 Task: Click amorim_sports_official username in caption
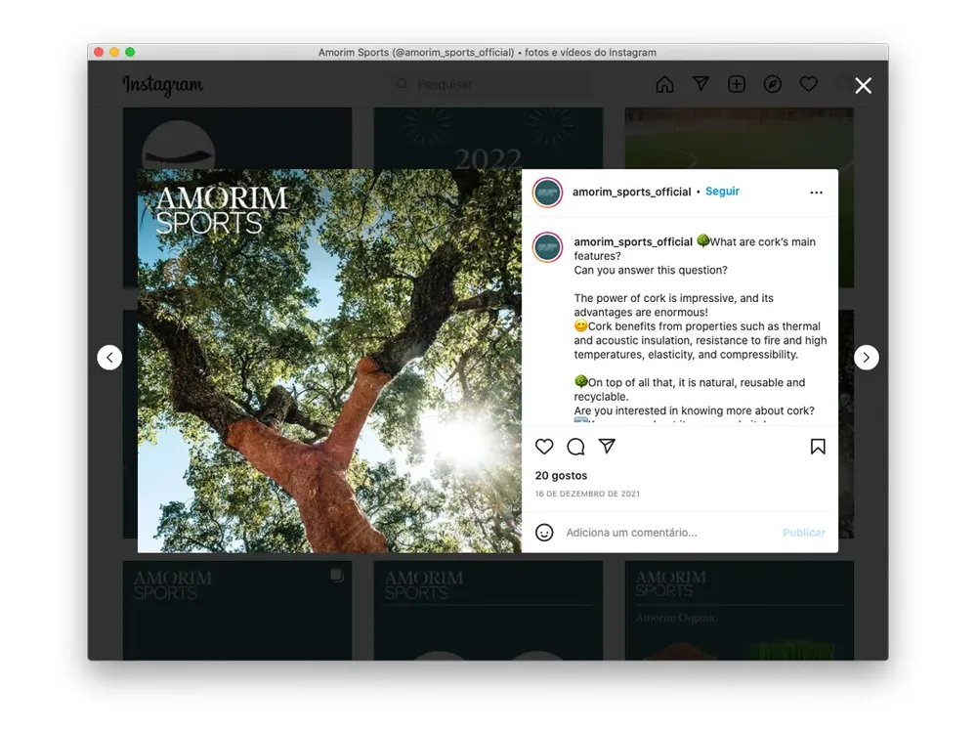tap(632, 241)
